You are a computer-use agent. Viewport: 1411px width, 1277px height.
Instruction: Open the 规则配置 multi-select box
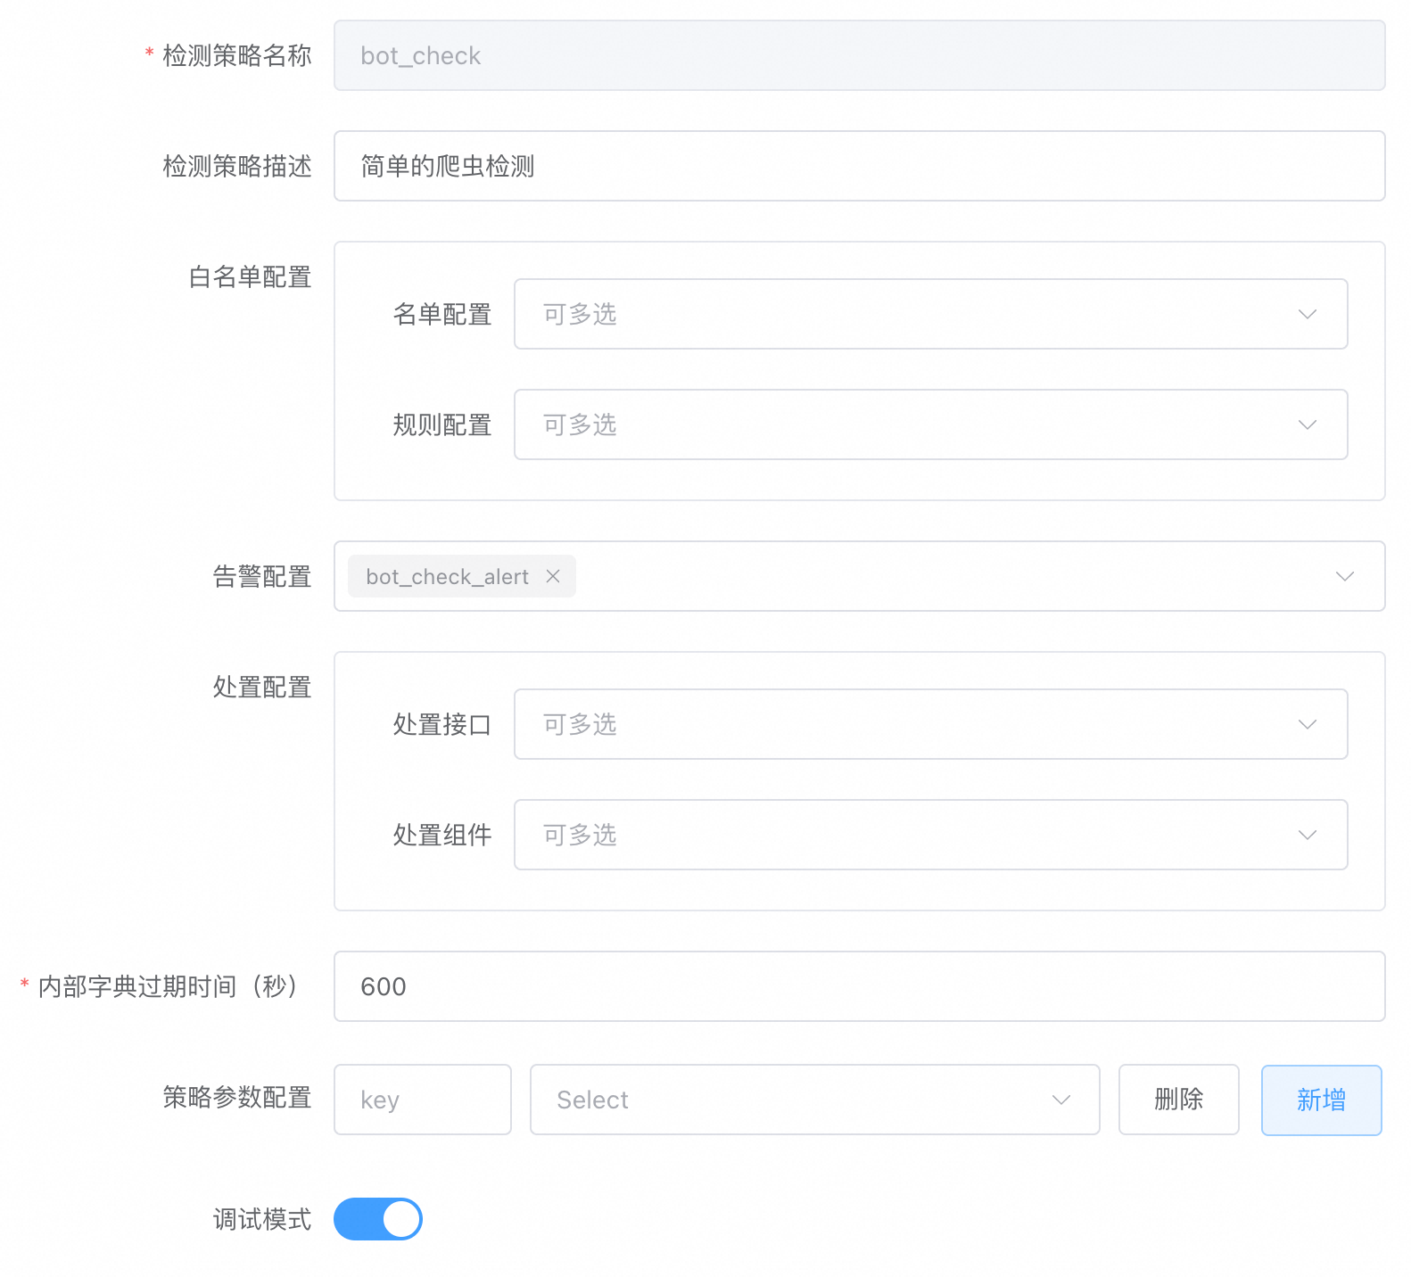point(892,425)
